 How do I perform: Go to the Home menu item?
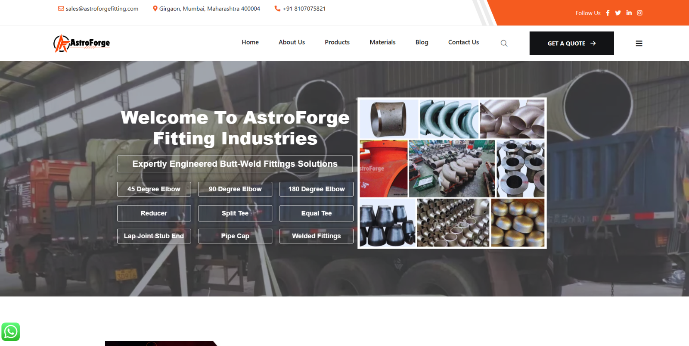[x=250, y=42]
